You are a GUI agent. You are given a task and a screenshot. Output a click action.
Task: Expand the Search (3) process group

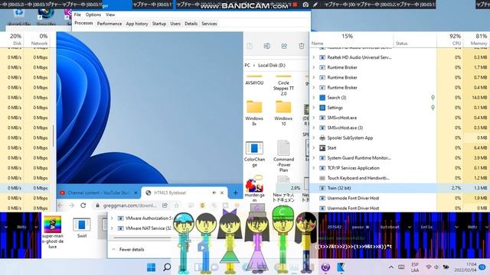(x=313, y=98)
